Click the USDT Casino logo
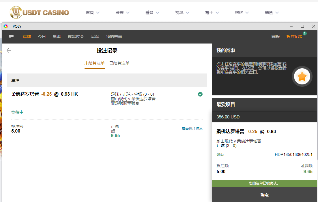Viewport: 318px width, 202px height. point(39,12)
